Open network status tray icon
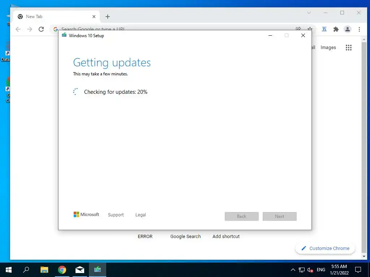 pos(302,270)
